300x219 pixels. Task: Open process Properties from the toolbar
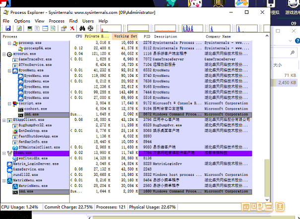click(63, 28)
